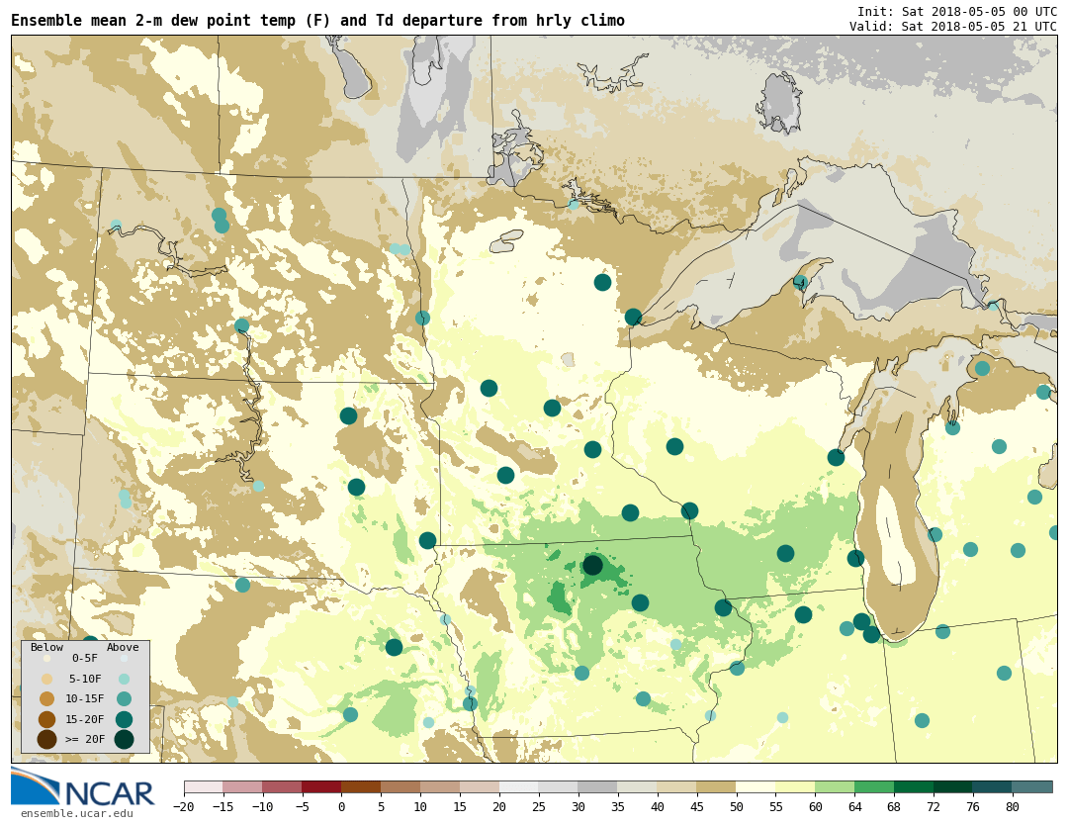
Task: Click the Above 5-10F light teal legend circle
Action: click(124, 679)
